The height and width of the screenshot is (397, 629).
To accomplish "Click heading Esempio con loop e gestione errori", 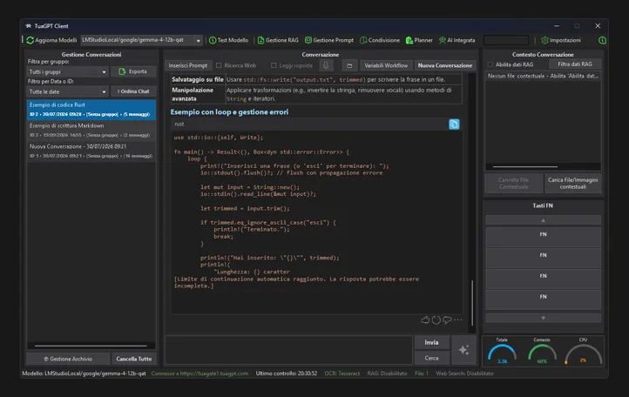I will pyautogui.click(x=229, y=112).
